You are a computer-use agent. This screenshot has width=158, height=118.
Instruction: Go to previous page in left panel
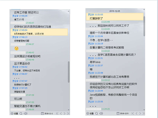[61, 114]
